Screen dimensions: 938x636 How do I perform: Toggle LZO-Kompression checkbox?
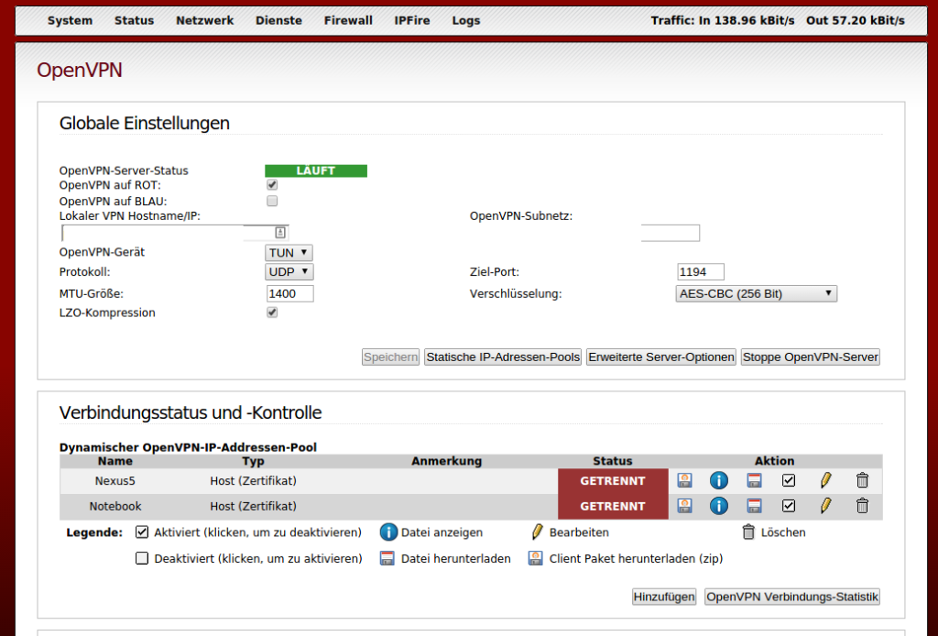(272, 313)
